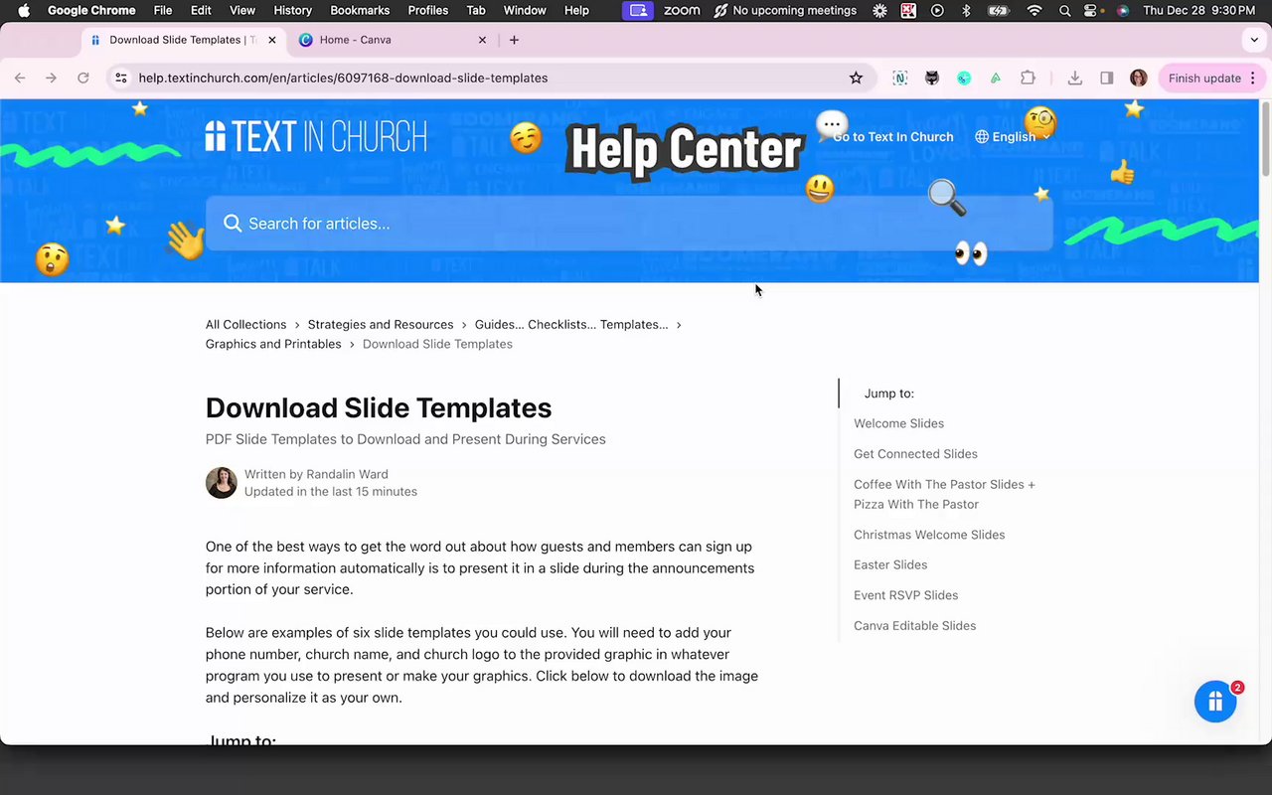
Task: Open the English language dropdown
Action: pyautogui.click(x=1013, y=137)
